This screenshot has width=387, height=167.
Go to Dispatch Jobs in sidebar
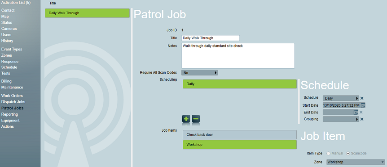(13, 102)
